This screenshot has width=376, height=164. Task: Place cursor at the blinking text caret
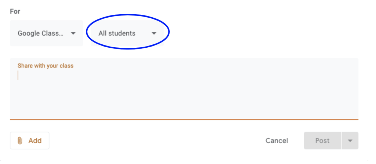18,75
